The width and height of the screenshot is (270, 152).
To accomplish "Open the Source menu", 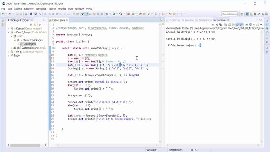I will (x=18, y=8).
